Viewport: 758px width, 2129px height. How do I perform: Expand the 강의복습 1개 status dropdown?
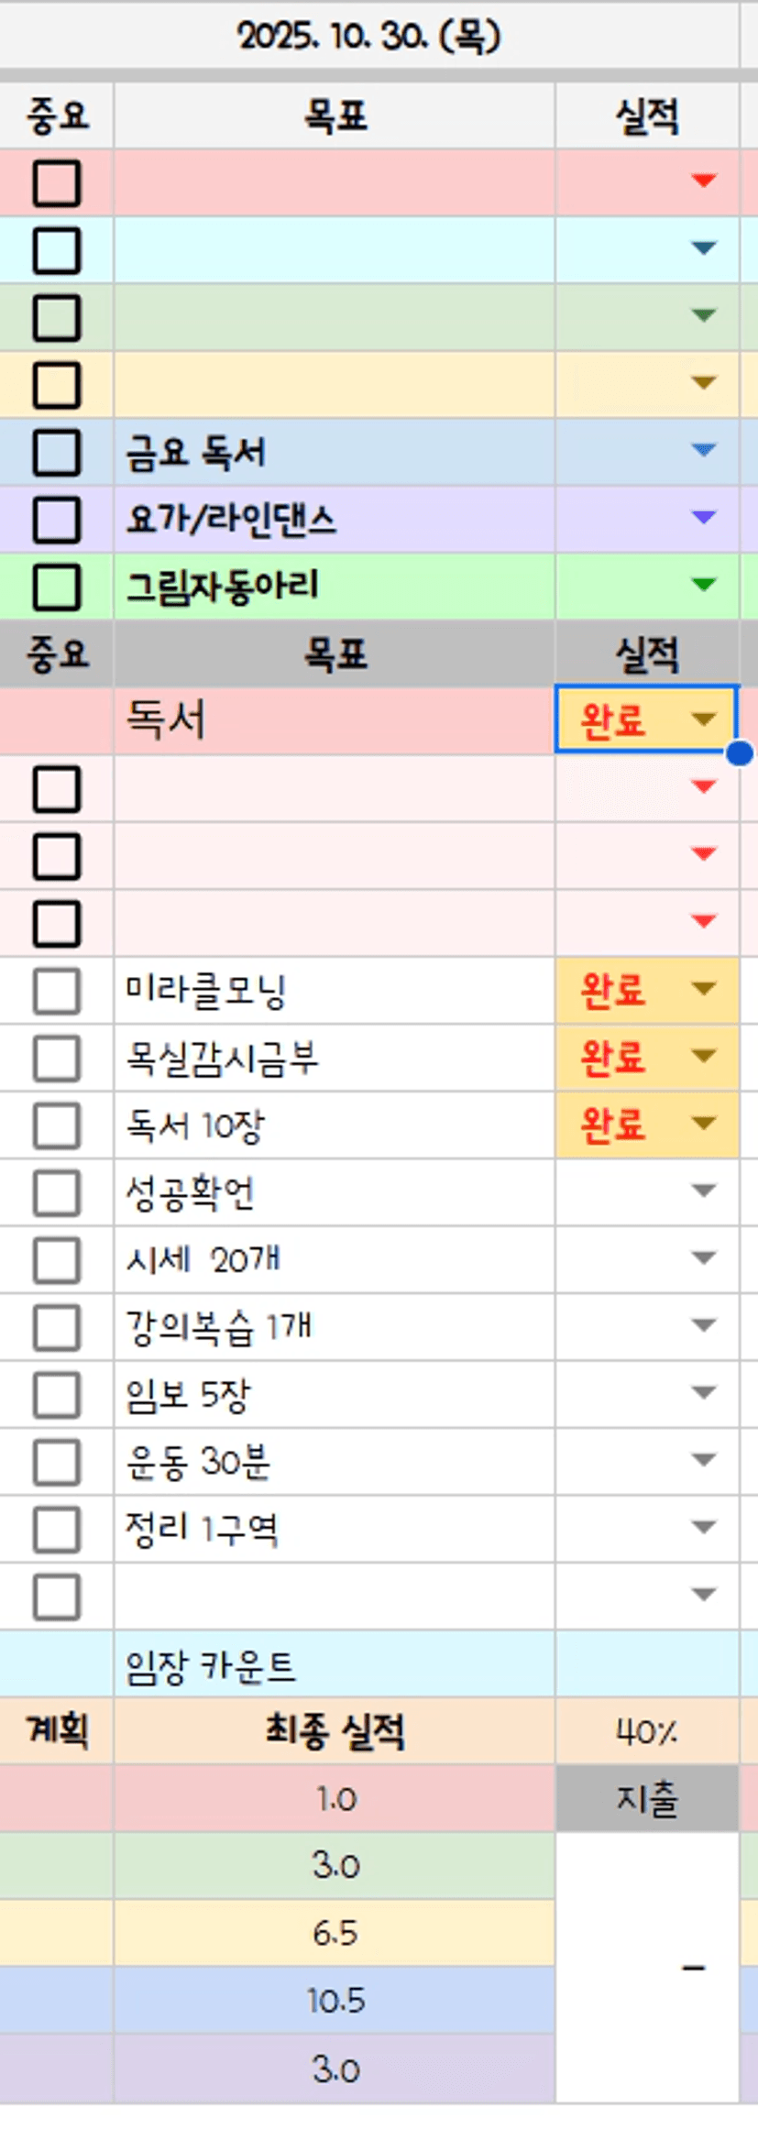pyautogui.click(x=704, y=1325)
